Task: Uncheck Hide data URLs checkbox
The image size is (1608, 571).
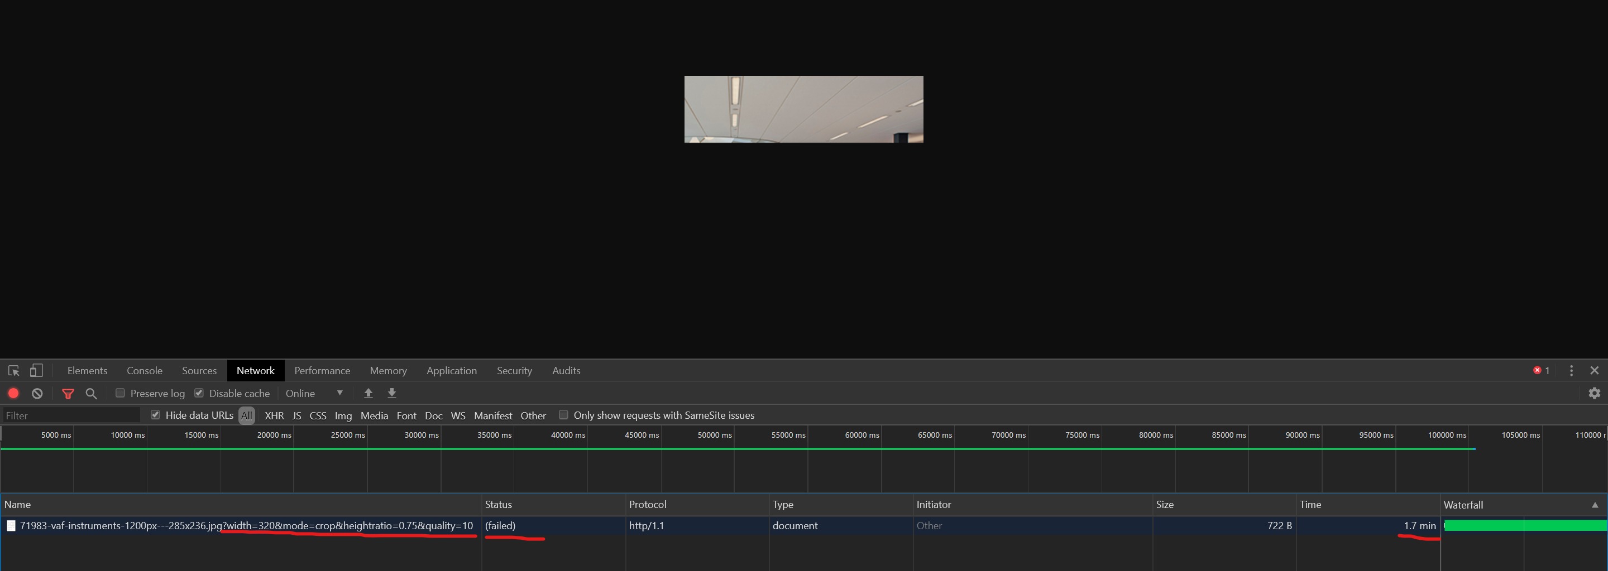Action: click(x=155, y=415)
